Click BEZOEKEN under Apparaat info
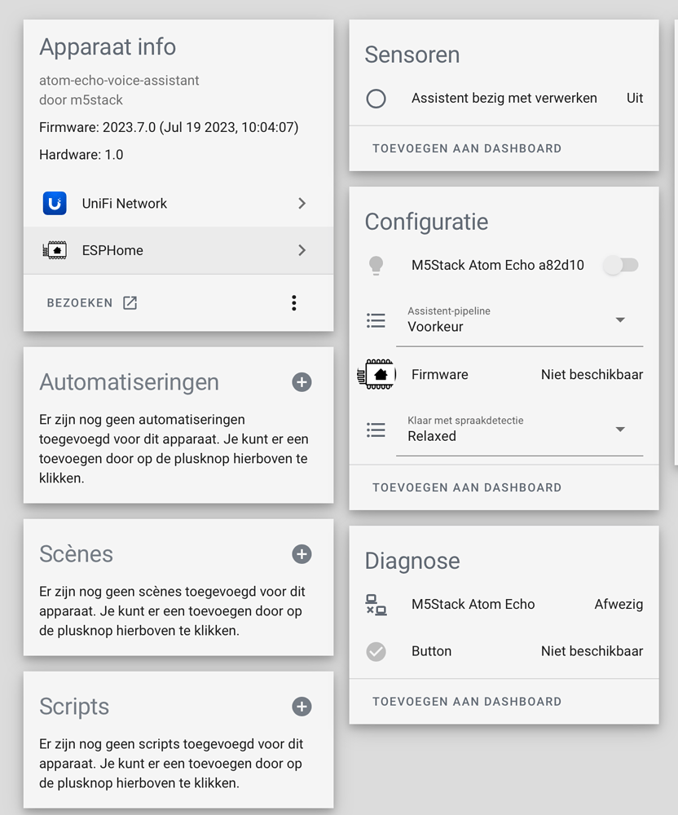The height and width of the screenshot is (815, 678). click(80, 302)
